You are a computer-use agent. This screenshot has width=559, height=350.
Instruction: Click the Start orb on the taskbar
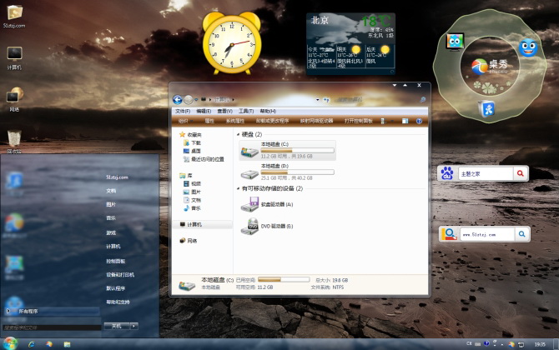click(x=11, y=342)
